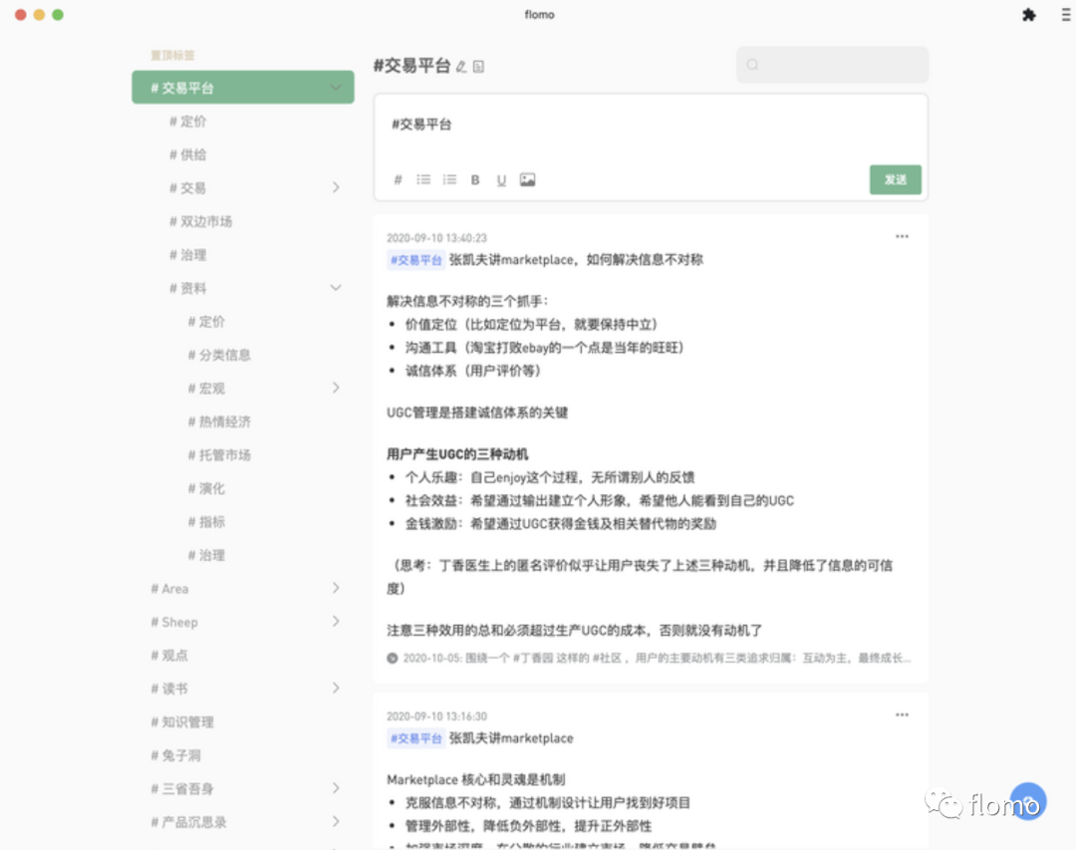Viewport: 1076px width, 850px height.
Task: Insert a numbered list in the editor
Action: [x=449, y=180]
